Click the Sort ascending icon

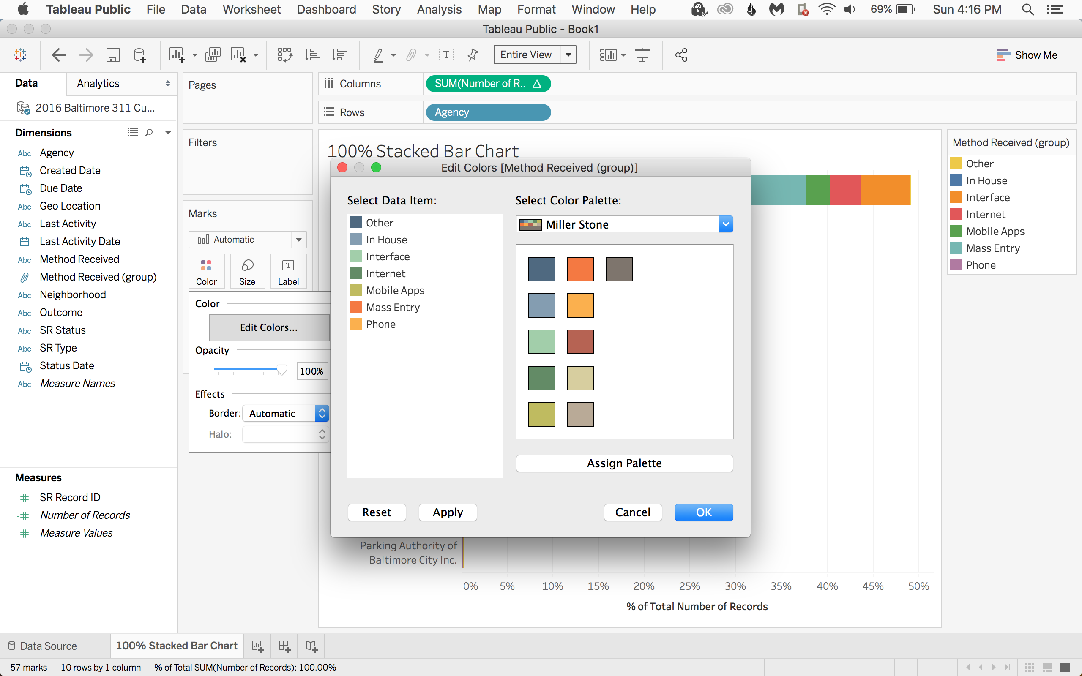coord(312,55)
